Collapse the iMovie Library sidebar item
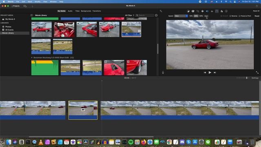The height and width of the screenshot is (147, 261). (1, 33)
